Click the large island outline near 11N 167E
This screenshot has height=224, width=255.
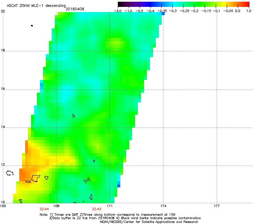coord(36,178)
